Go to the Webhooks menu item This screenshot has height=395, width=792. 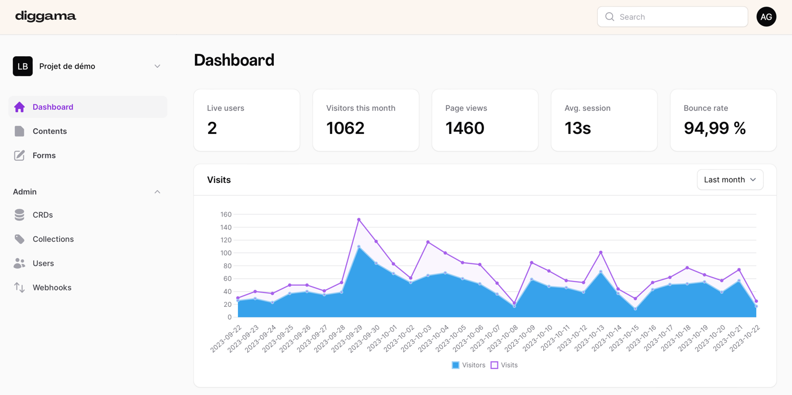pos(52,288)
